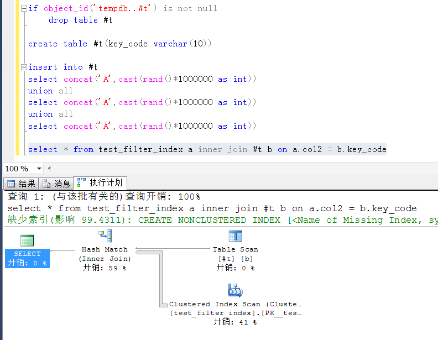This screenshot has height=340, width=438.
Task: Click the arrow between Hash Match and SELECT
Action: tap(62, 250)
